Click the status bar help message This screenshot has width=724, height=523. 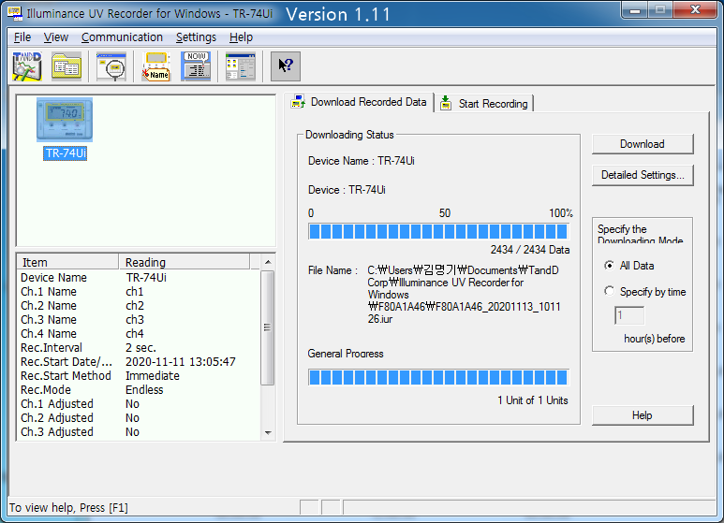pos(68,508)
